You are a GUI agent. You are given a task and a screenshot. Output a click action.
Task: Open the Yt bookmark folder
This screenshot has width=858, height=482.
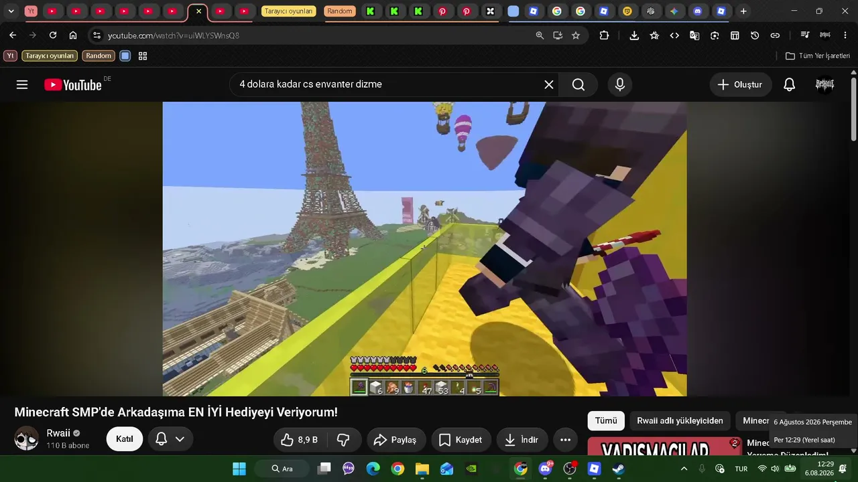point(11,56)
